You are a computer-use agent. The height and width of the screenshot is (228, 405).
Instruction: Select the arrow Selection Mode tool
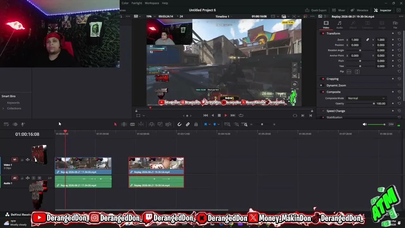(x=115, y=124)
